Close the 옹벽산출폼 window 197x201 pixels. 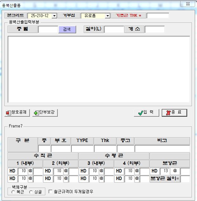point(188,4)
